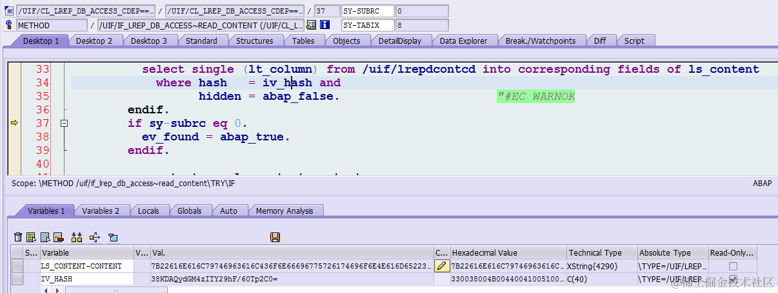This screenshot has width=778, height=293.
Task: Switch to the Desktop 1 tab
Action: [41, 41]
